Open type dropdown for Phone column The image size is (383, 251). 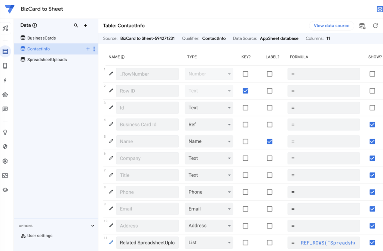pyautogui.click(x=209, y=192)
